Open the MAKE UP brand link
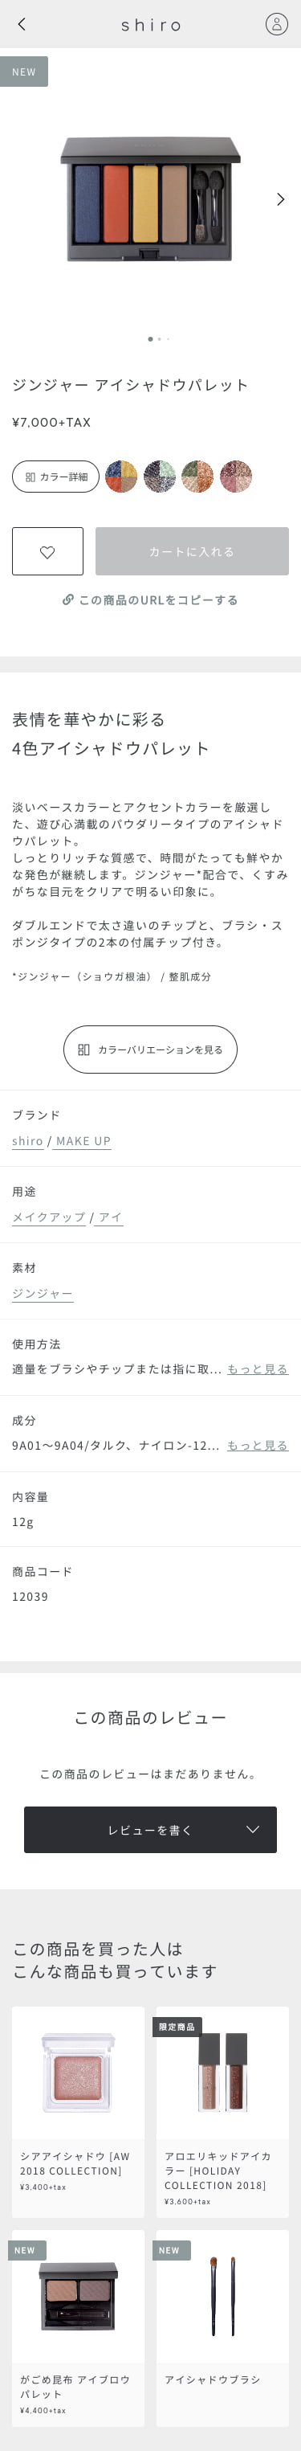301x2451 pixels. (83, 1141)
